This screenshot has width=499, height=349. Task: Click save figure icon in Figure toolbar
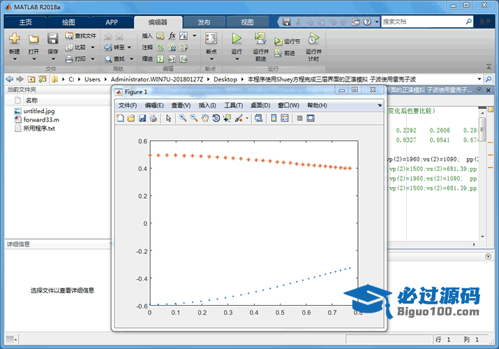click(x=142, y=119)
